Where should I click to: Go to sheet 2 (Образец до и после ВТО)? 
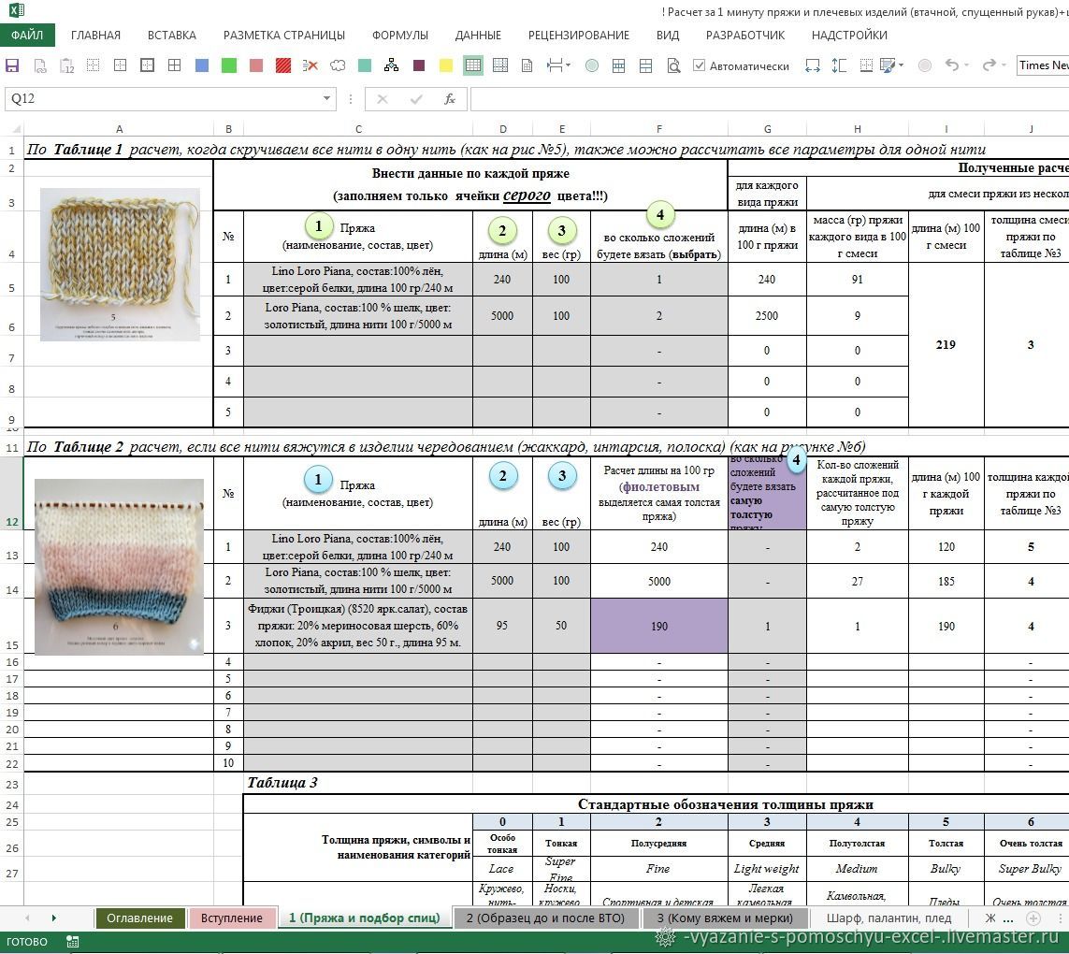tap(544, 918)
